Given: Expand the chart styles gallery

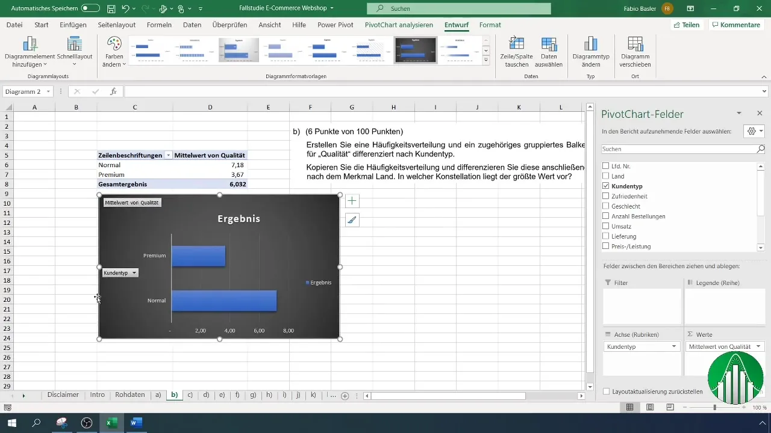Looking at the screenshot, I should pyautogui.click(x=486, y=60).
